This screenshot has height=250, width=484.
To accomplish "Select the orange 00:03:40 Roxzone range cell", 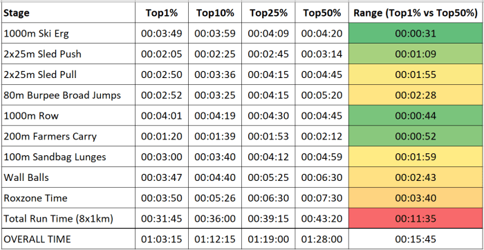I will pyautogui.click(x=416, y=198).
